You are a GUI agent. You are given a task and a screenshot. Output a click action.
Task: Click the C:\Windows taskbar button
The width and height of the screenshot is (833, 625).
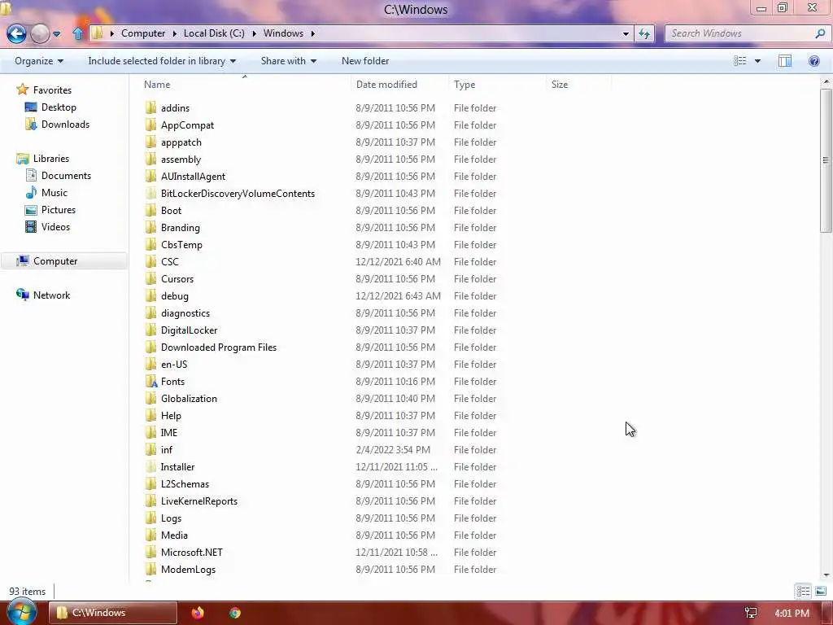pos(112,613)
